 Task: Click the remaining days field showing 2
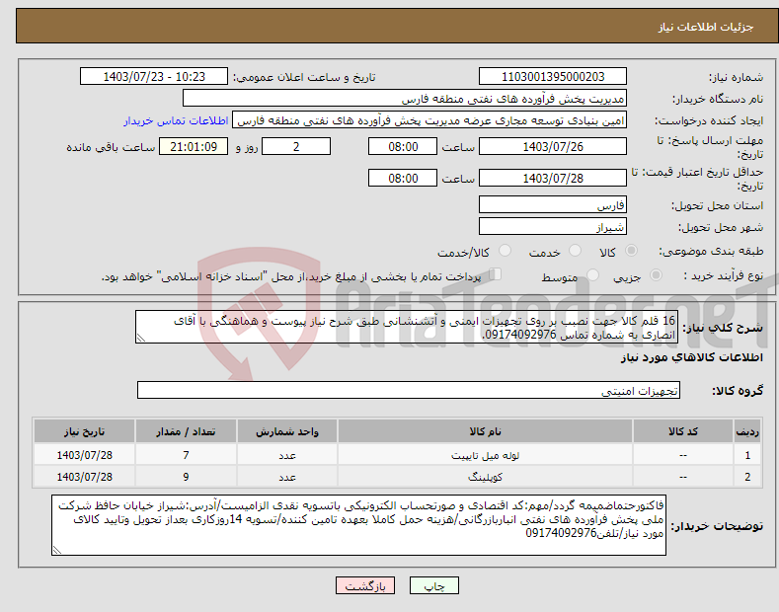296,146
